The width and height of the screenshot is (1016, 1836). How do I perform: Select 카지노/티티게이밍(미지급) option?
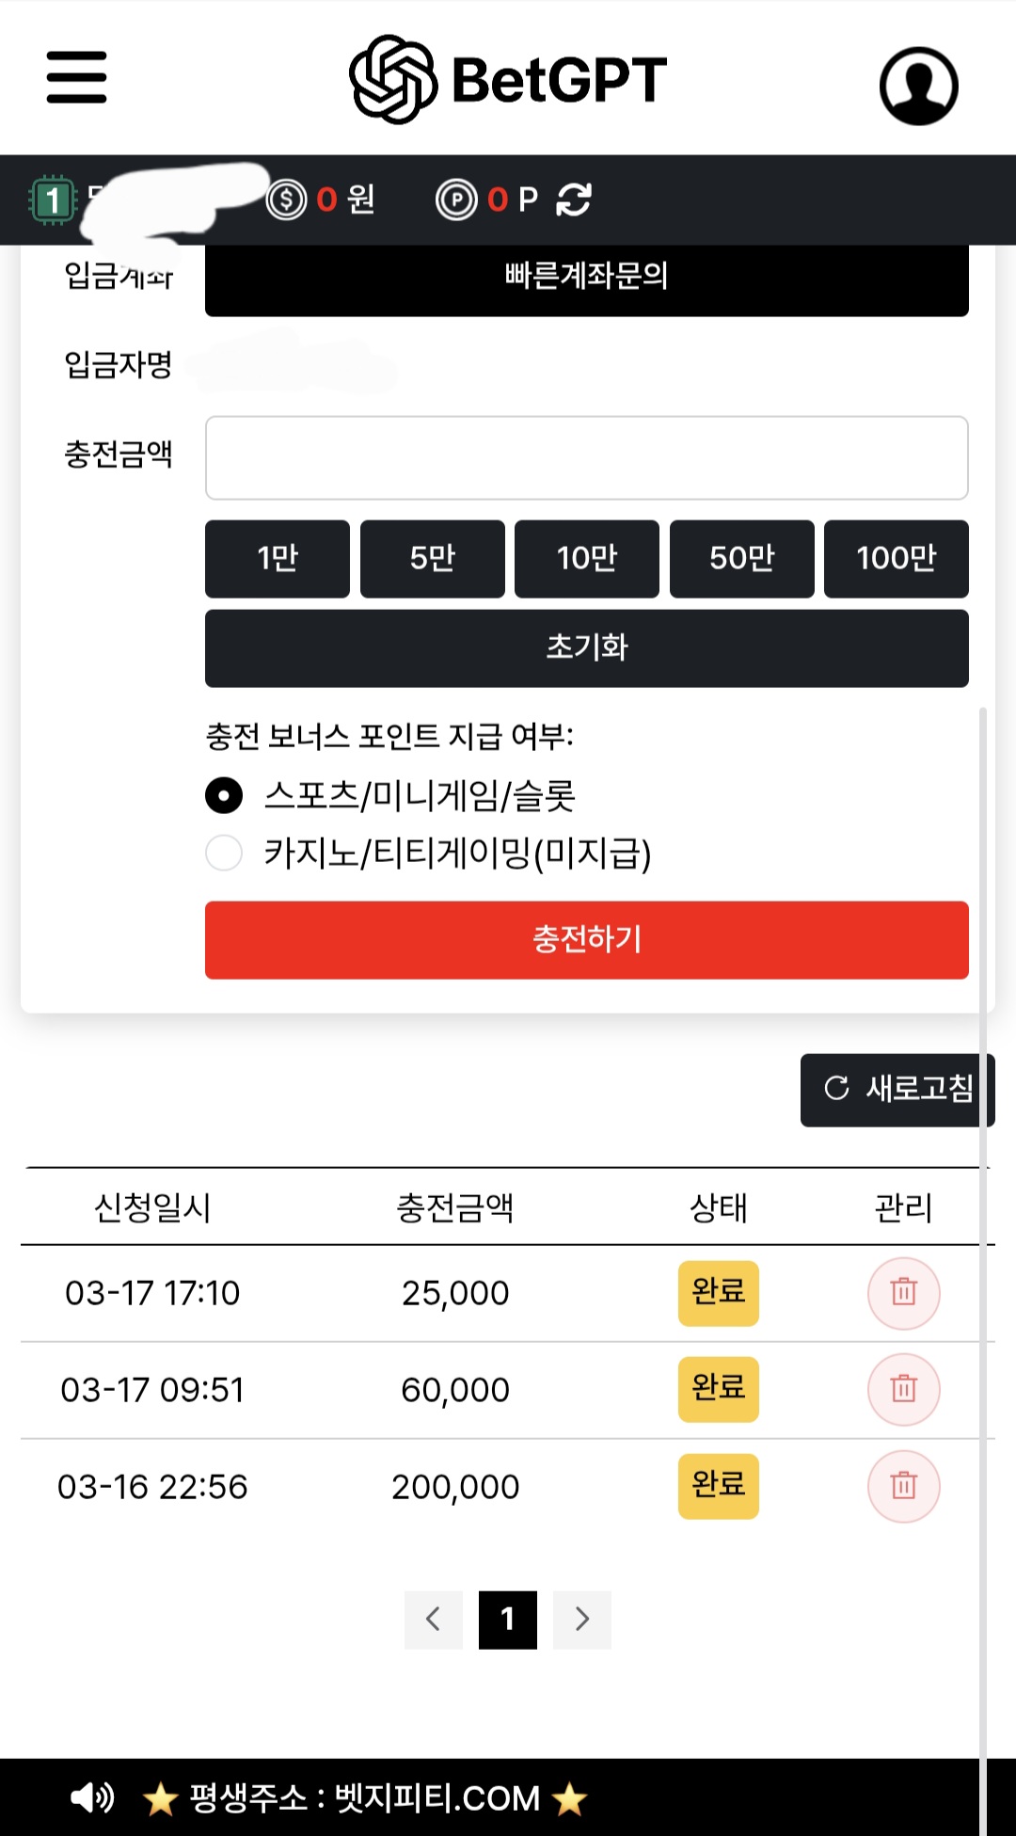224,854
